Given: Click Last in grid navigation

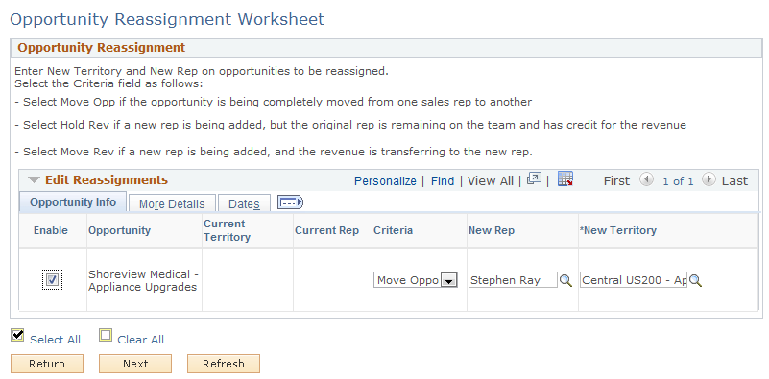Looking at the screenshot, I should point(734,181).
